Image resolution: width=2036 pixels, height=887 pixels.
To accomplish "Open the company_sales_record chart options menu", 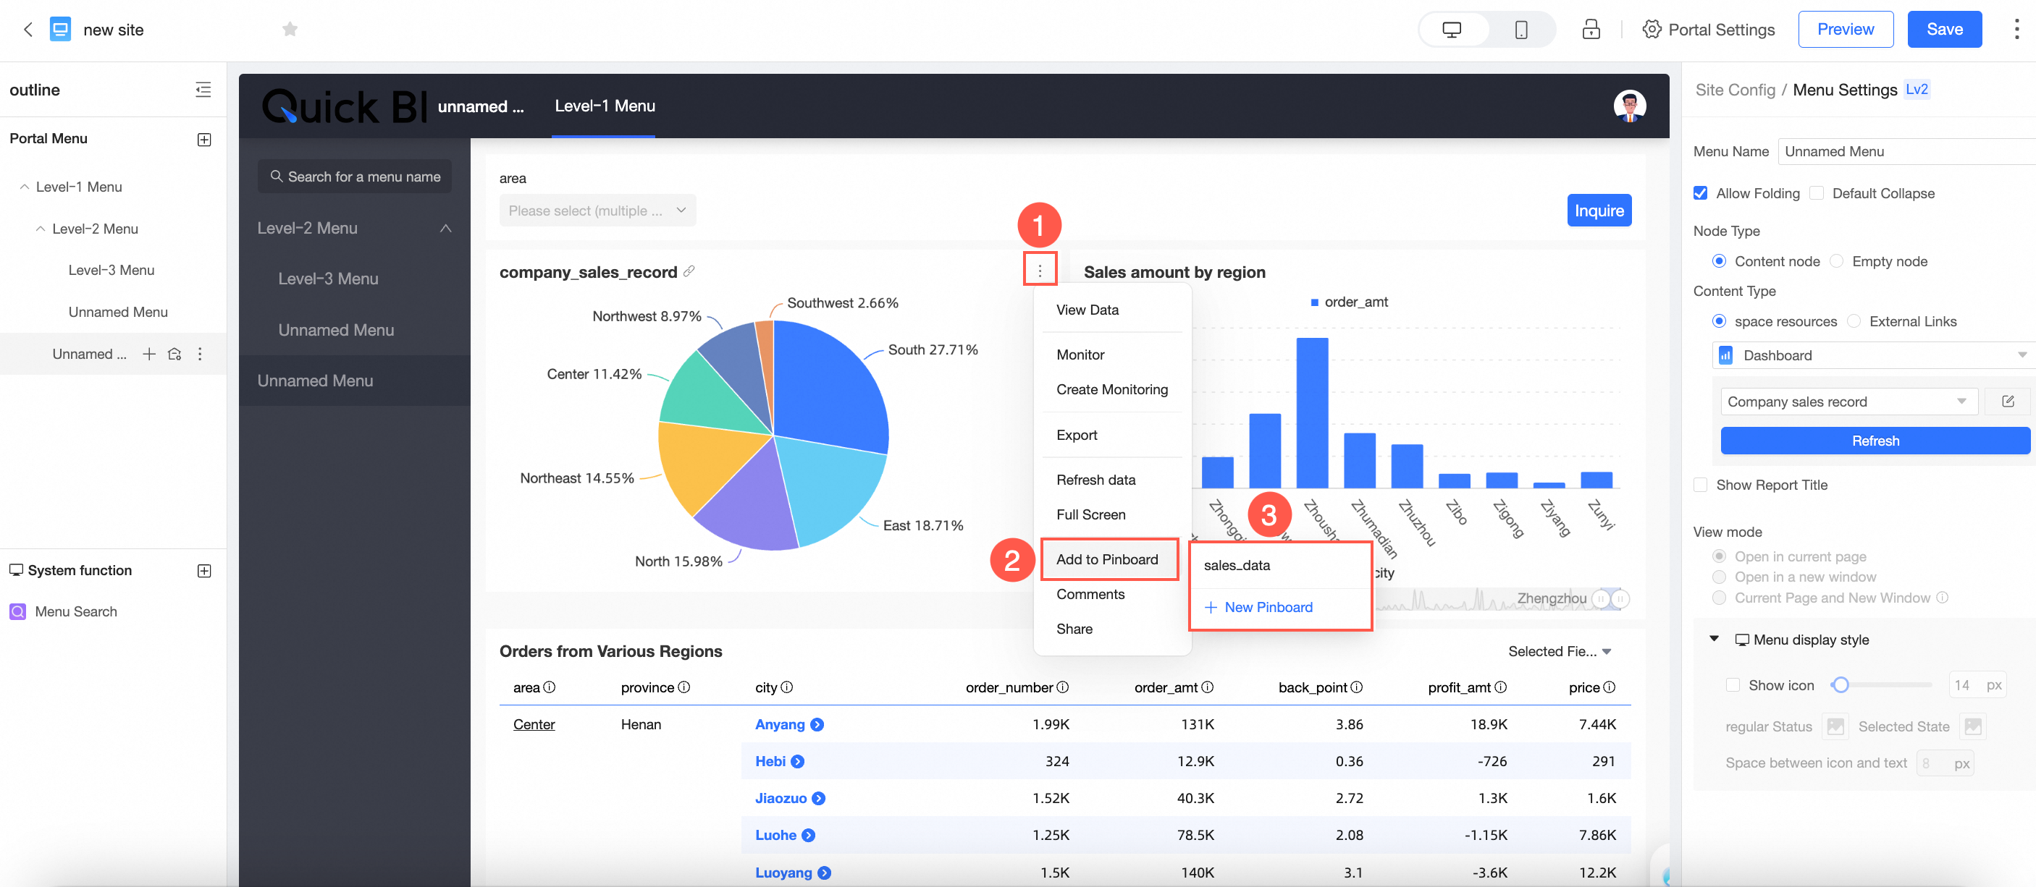I will pos(1039,271).
